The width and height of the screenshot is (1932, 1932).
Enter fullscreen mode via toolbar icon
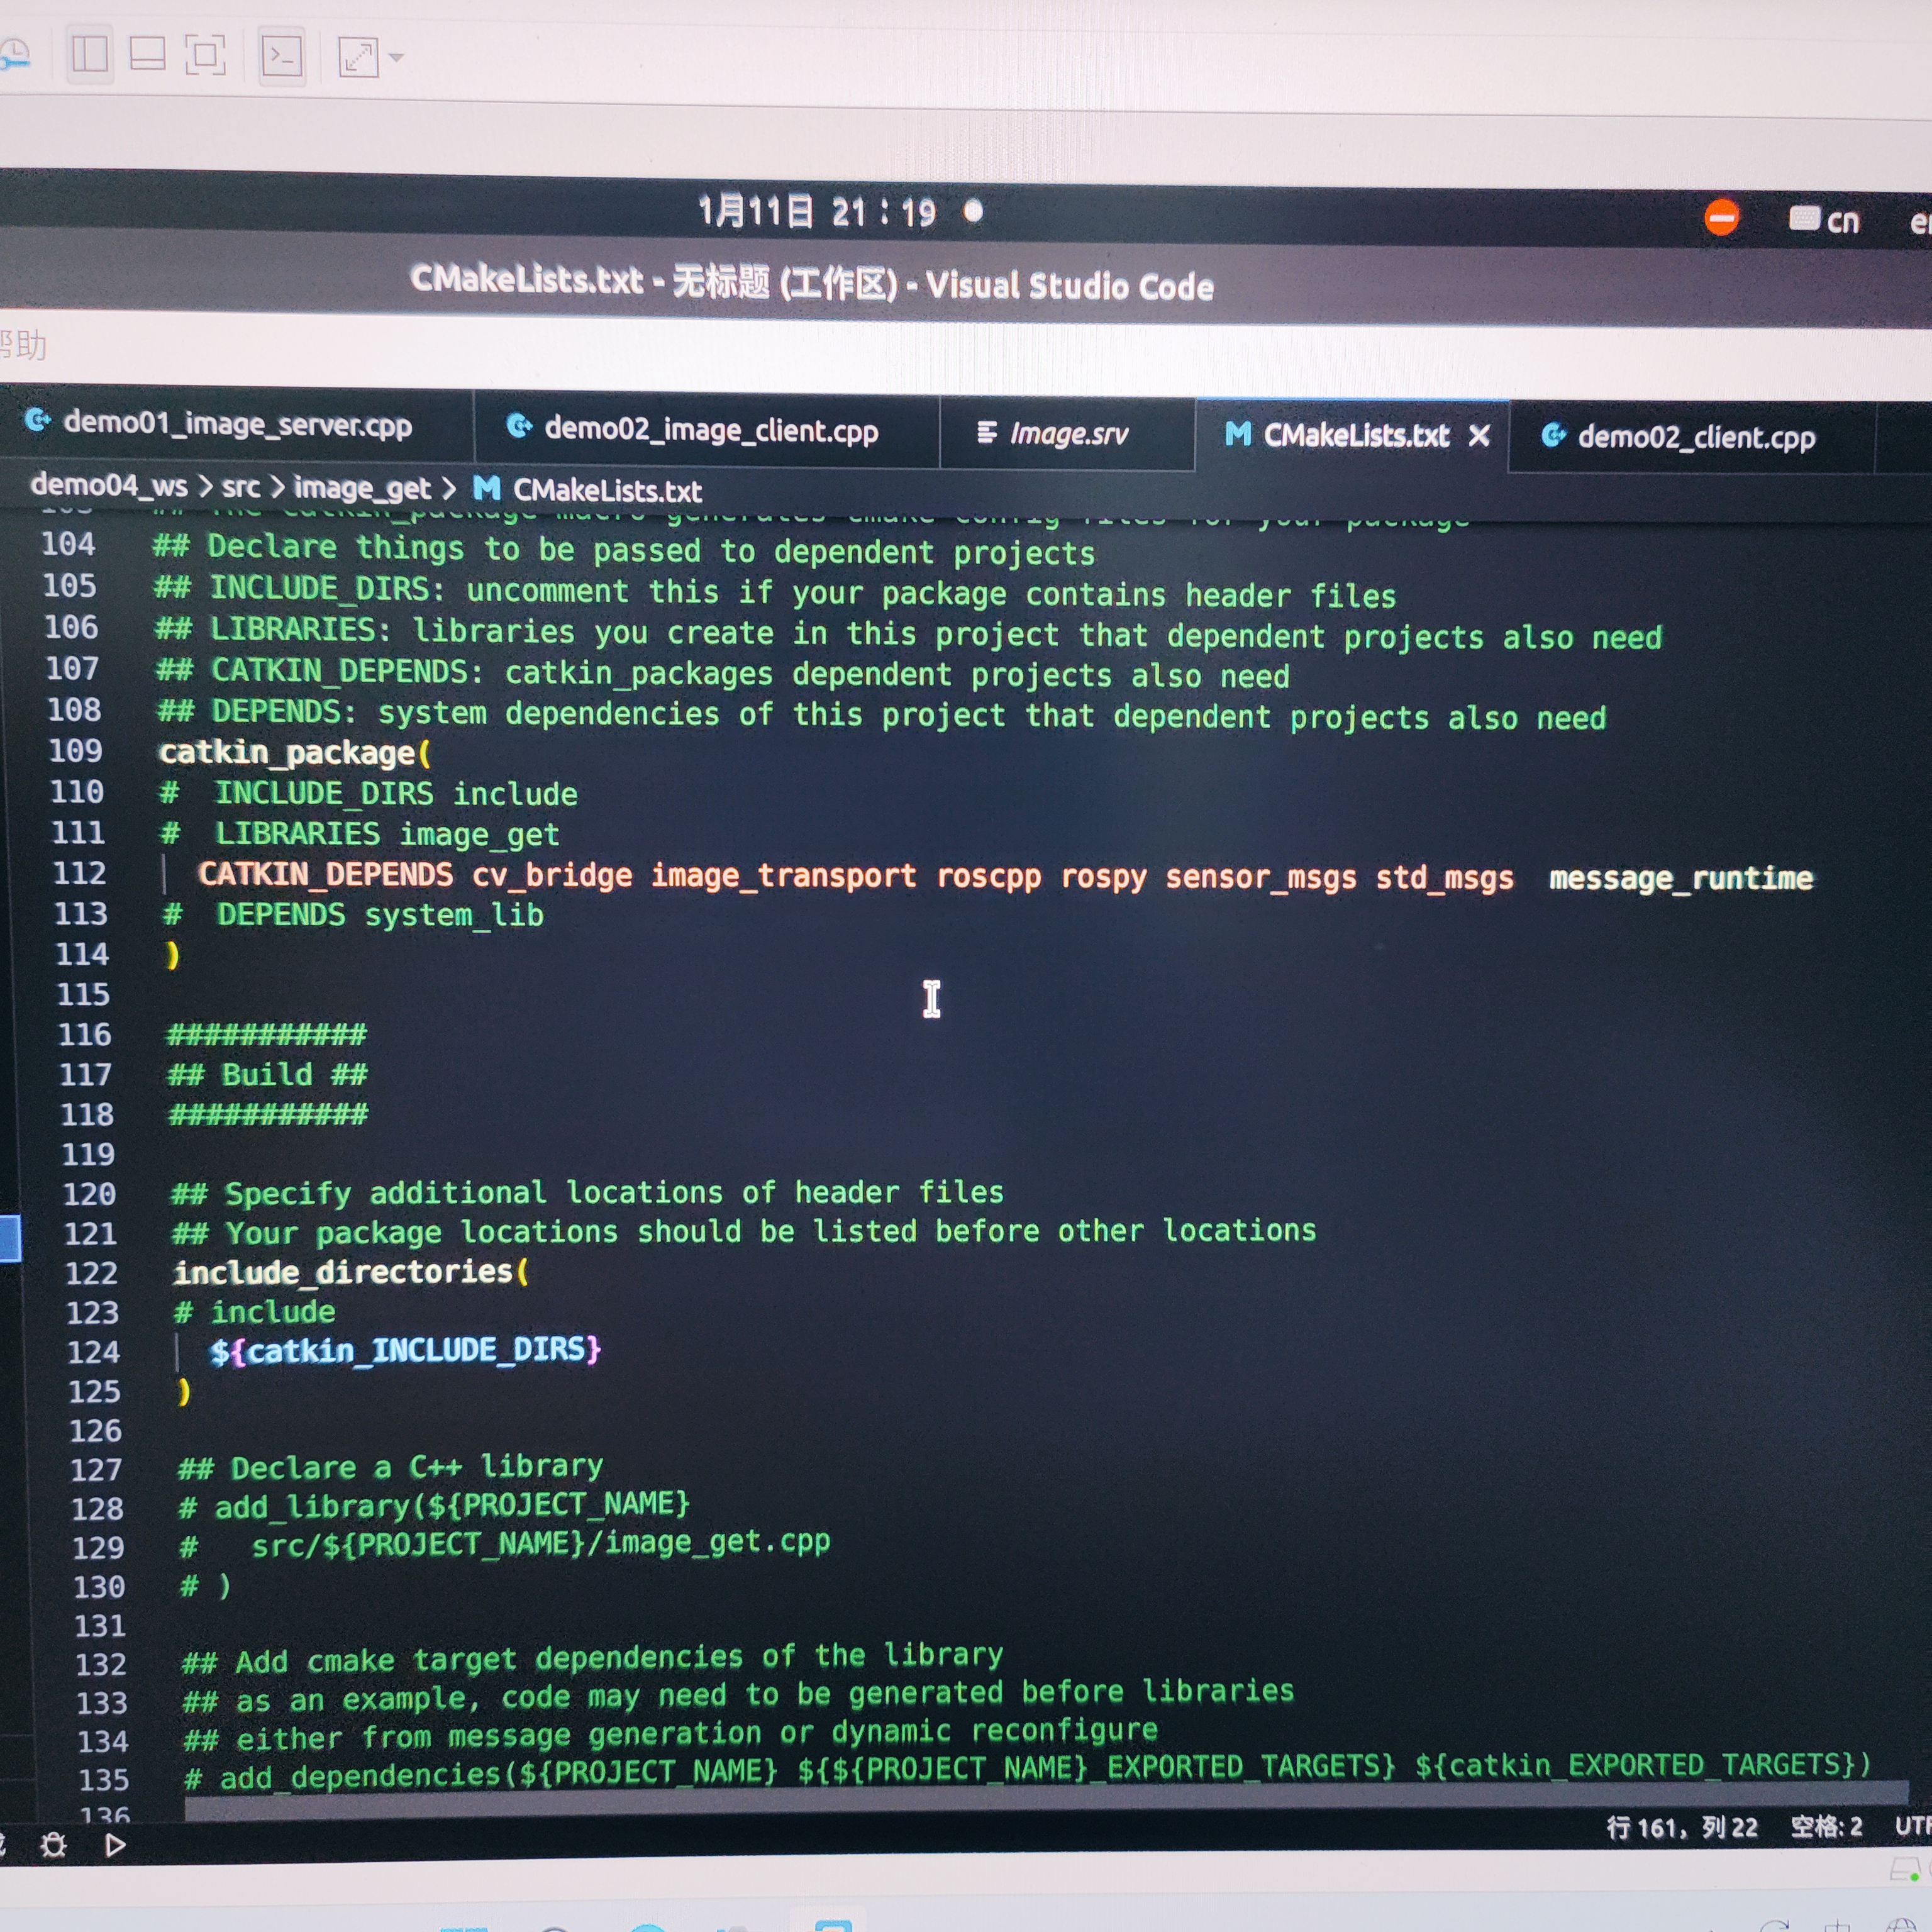tap(205, 55)
